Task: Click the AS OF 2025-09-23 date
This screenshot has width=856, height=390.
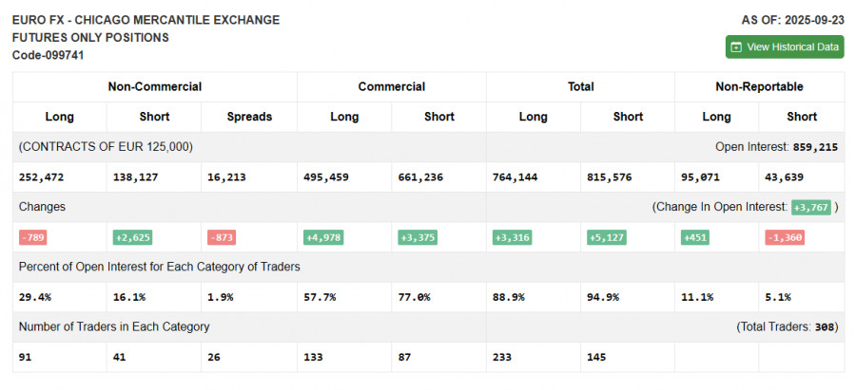Action: coord(792,19)
